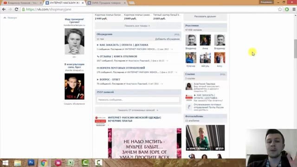This screenshot has width=297, height=167.
Task: Click the address bar URL
Action: click(x=49, y=9)
